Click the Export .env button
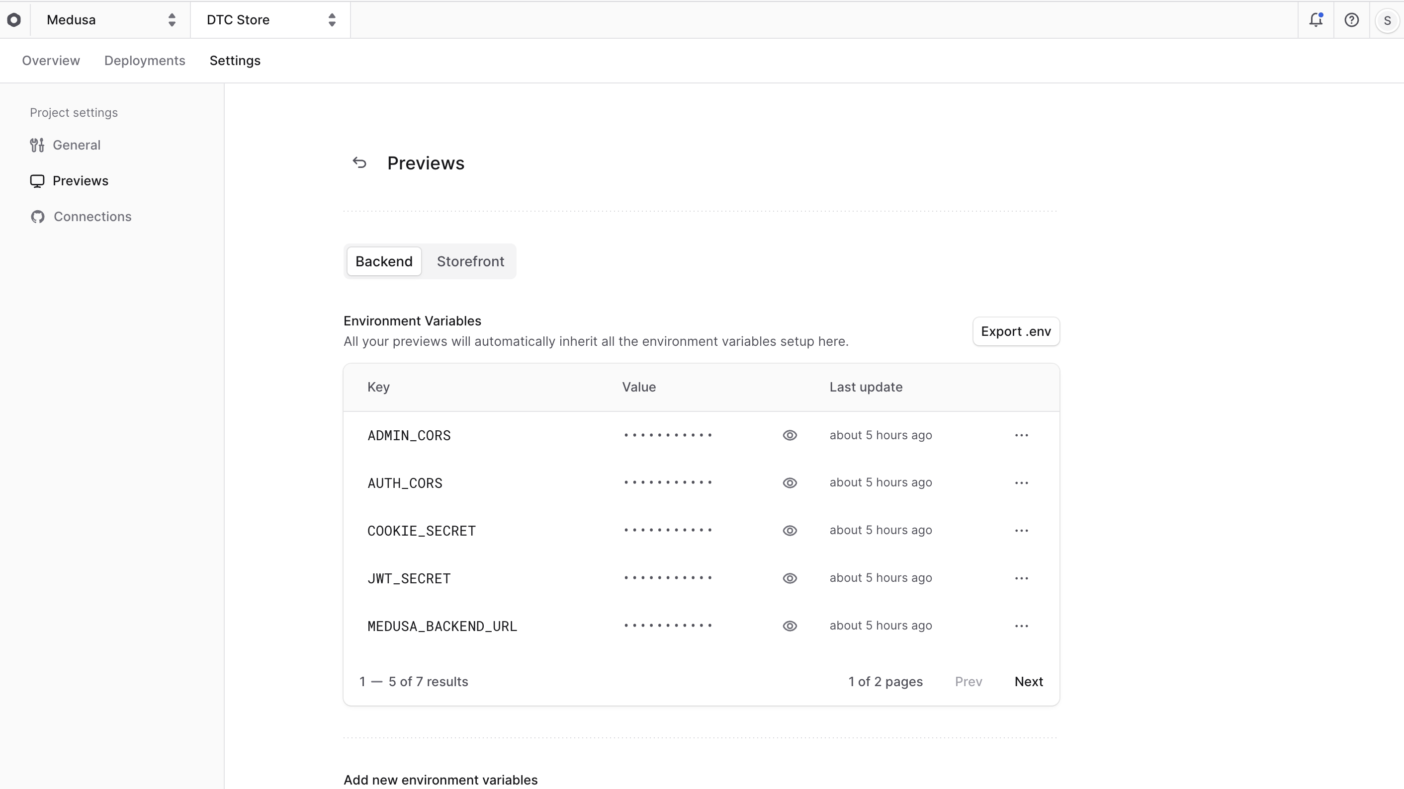The height and width of the screenshot is (789, 1404). pyautogui.click(x=1016, y=331)
